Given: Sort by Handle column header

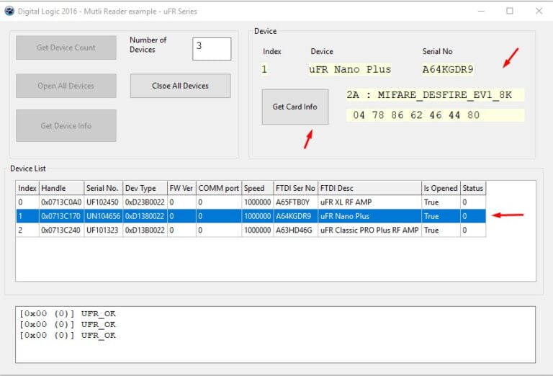Looking at the screenshot, I should click(61, 188).
